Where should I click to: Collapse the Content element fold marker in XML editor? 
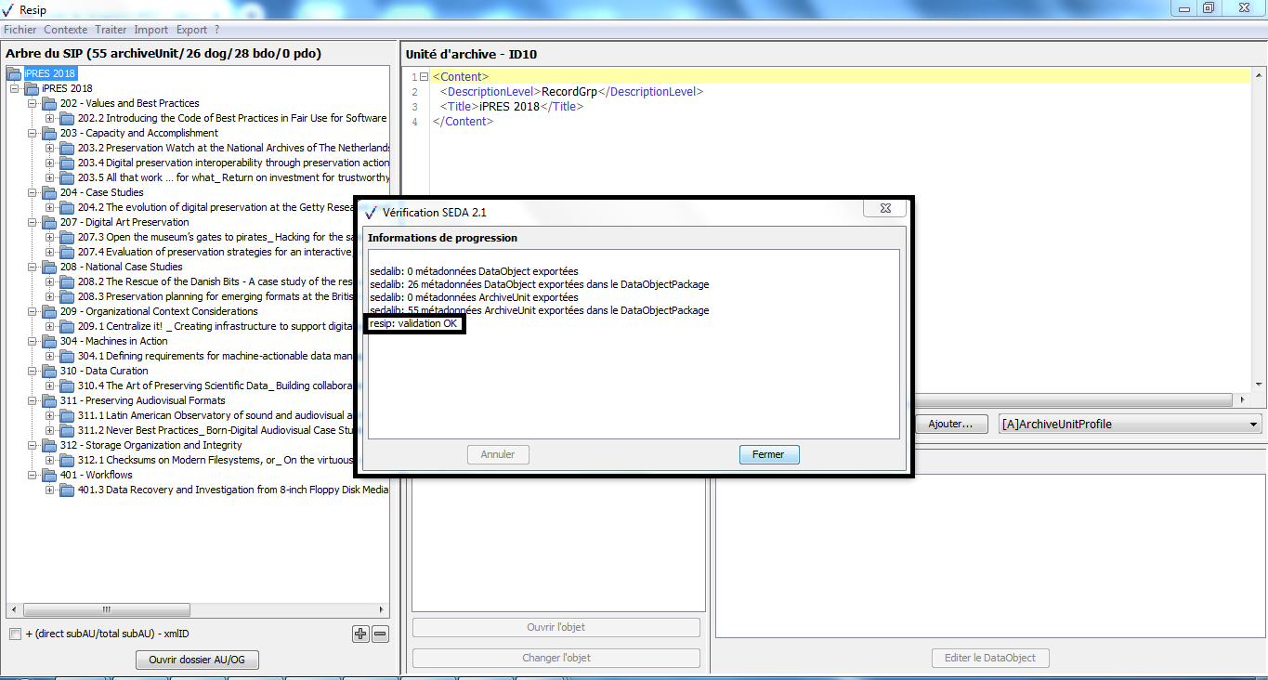click(x=424, y=77)
